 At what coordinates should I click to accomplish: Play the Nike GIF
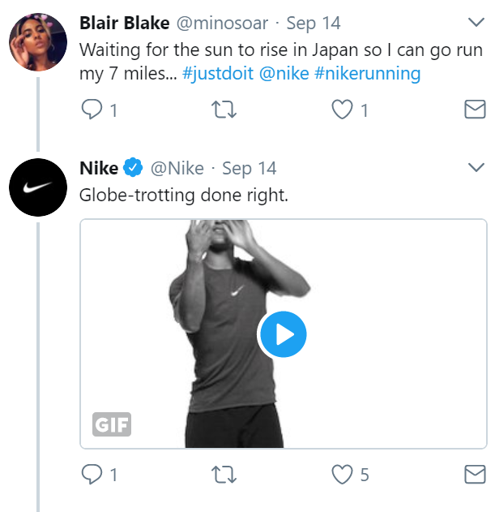[282, 334]
